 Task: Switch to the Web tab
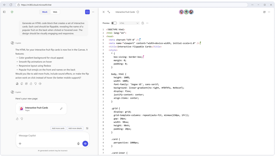55,12
